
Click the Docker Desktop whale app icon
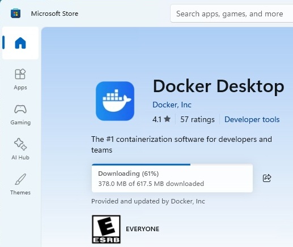[x=115, y=101]
